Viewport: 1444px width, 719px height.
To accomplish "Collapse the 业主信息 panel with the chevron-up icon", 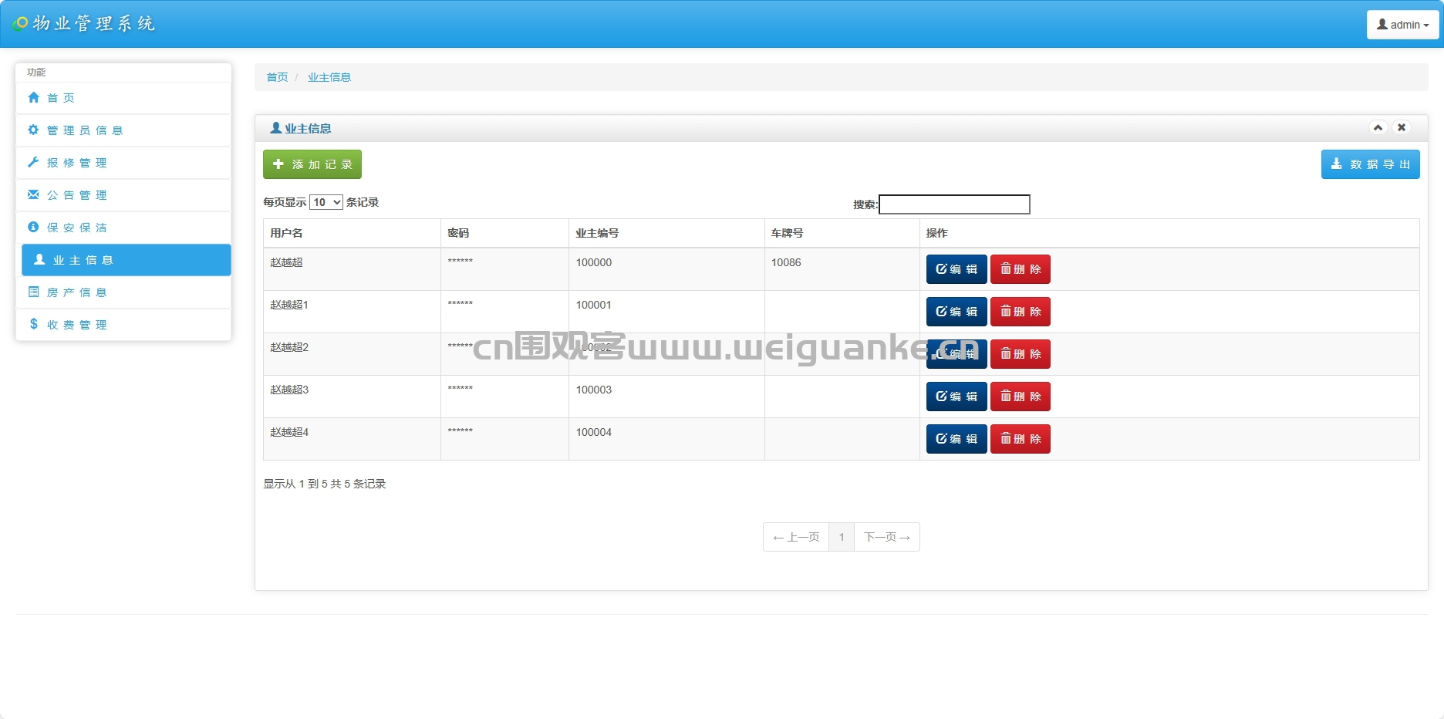I will click(1378, 127).
